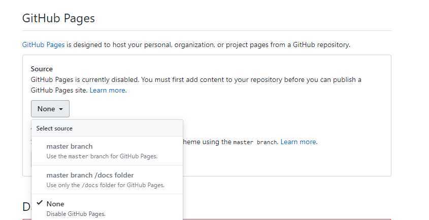
Task: Click the partially hidden 'D' heading below the box
Action: (x=26, y=207)
